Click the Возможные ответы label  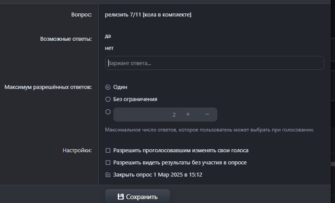[x=66, y=39]
